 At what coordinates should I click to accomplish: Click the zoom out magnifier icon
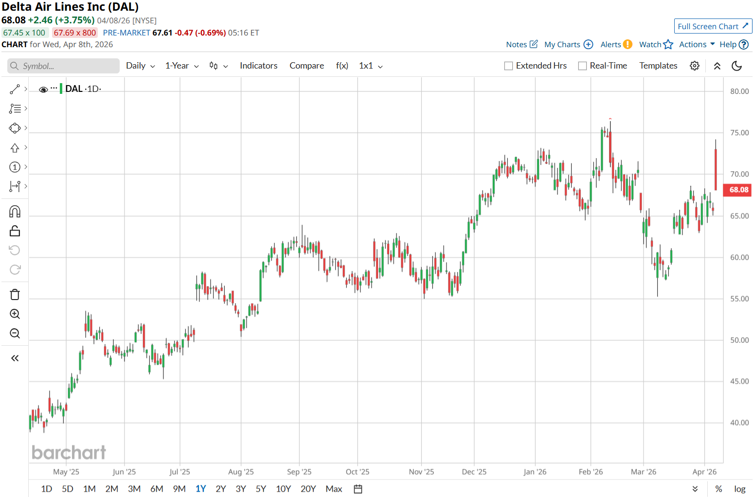pos(15,334)
